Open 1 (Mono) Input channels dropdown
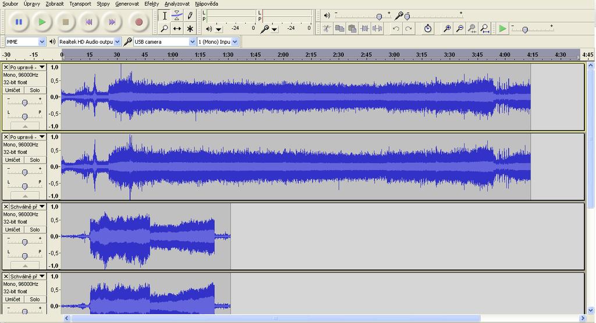This screenshot has height=323, width=596. (235, 42)
